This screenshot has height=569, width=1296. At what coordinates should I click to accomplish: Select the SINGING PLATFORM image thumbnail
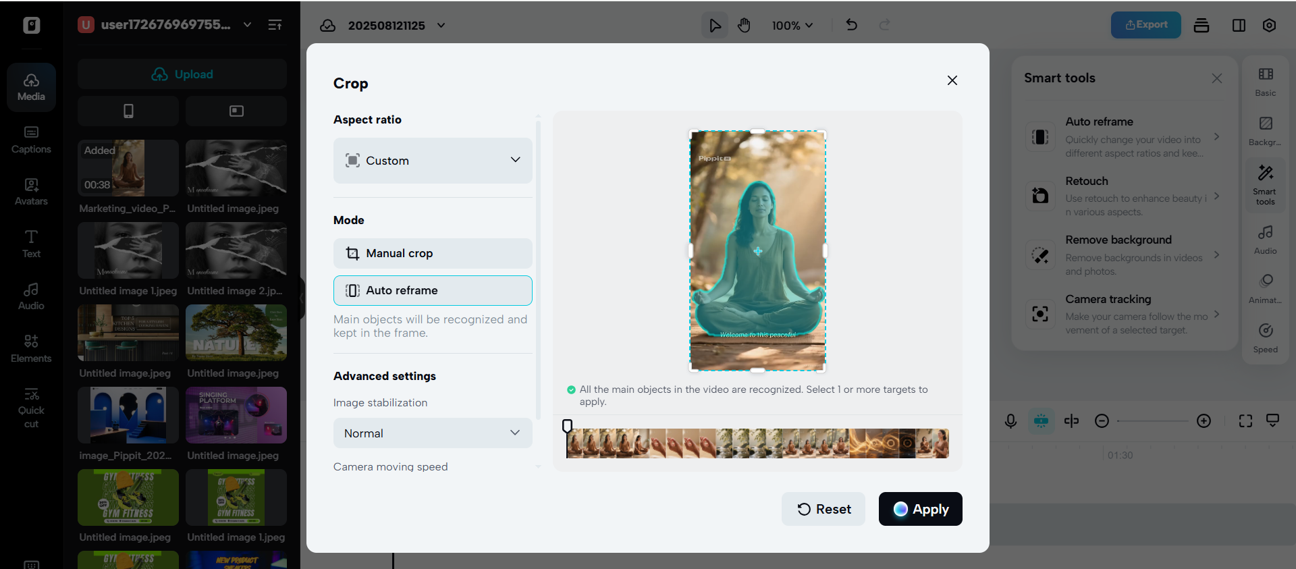point(236,415)
